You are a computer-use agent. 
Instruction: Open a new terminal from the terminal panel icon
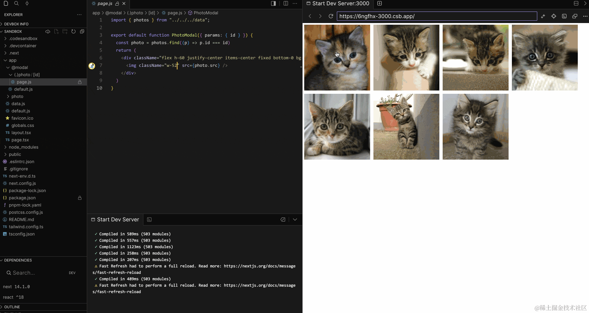[149, 219]
